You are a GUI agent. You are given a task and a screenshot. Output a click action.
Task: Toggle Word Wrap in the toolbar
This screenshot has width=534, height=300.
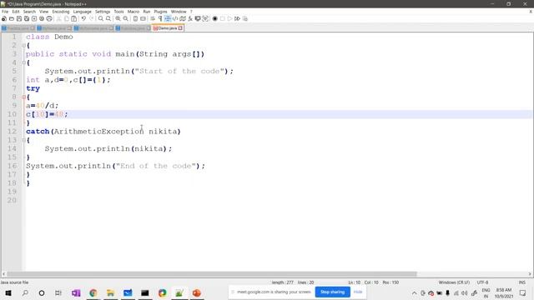[x=153, y=18]
